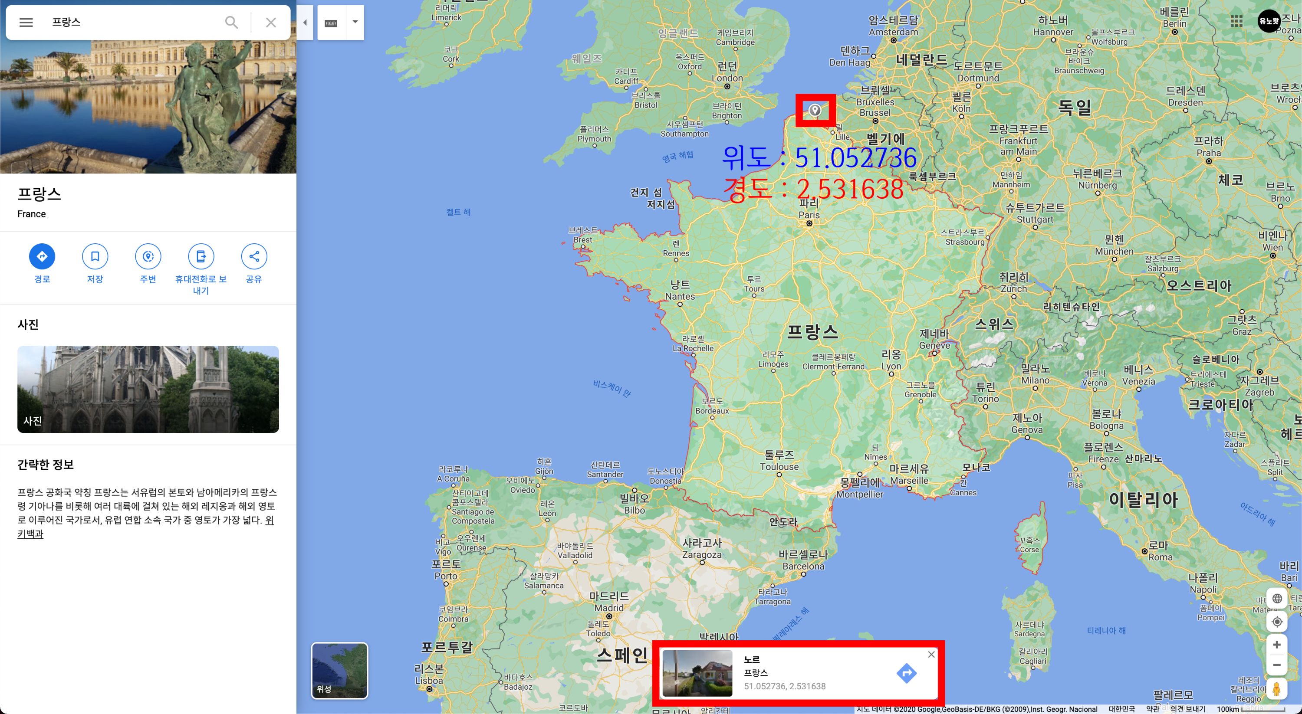
Task: Click the my location target button
Action: (x=1277, y=622)
